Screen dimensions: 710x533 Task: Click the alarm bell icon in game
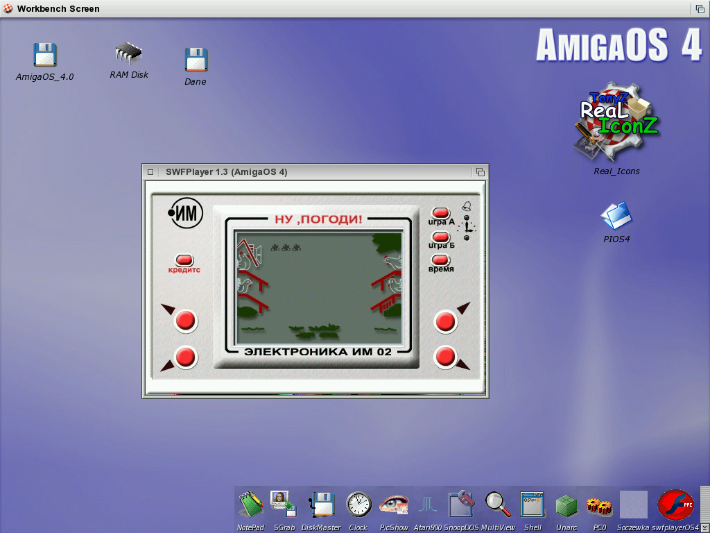467,206
